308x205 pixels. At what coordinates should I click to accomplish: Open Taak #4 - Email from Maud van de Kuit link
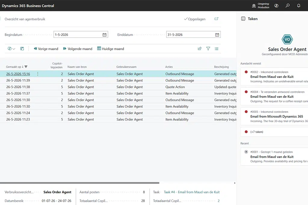point(192,192)
